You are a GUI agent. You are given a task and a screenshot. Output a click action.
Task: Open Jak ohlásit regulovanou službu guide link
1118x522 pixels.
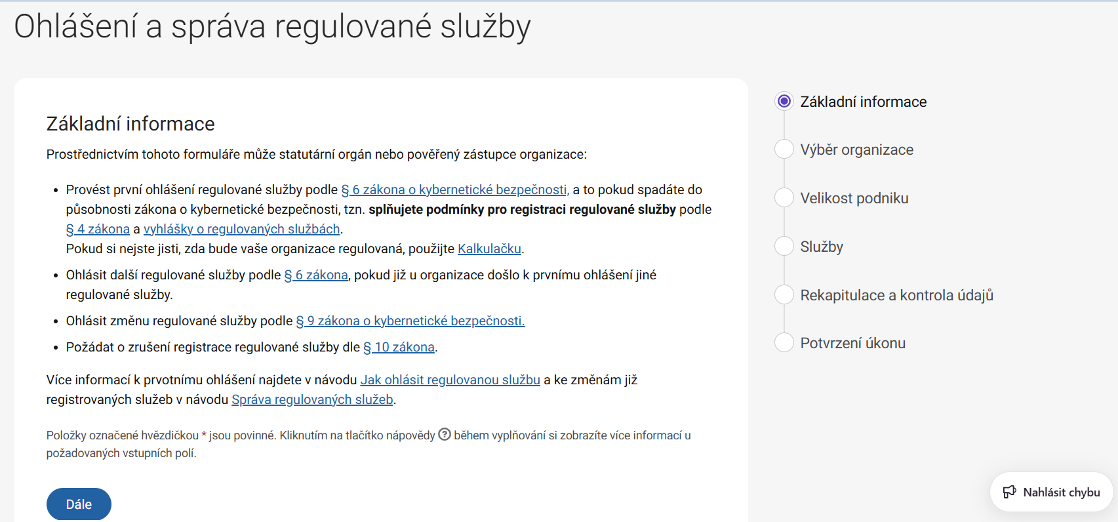pos(450,380)
